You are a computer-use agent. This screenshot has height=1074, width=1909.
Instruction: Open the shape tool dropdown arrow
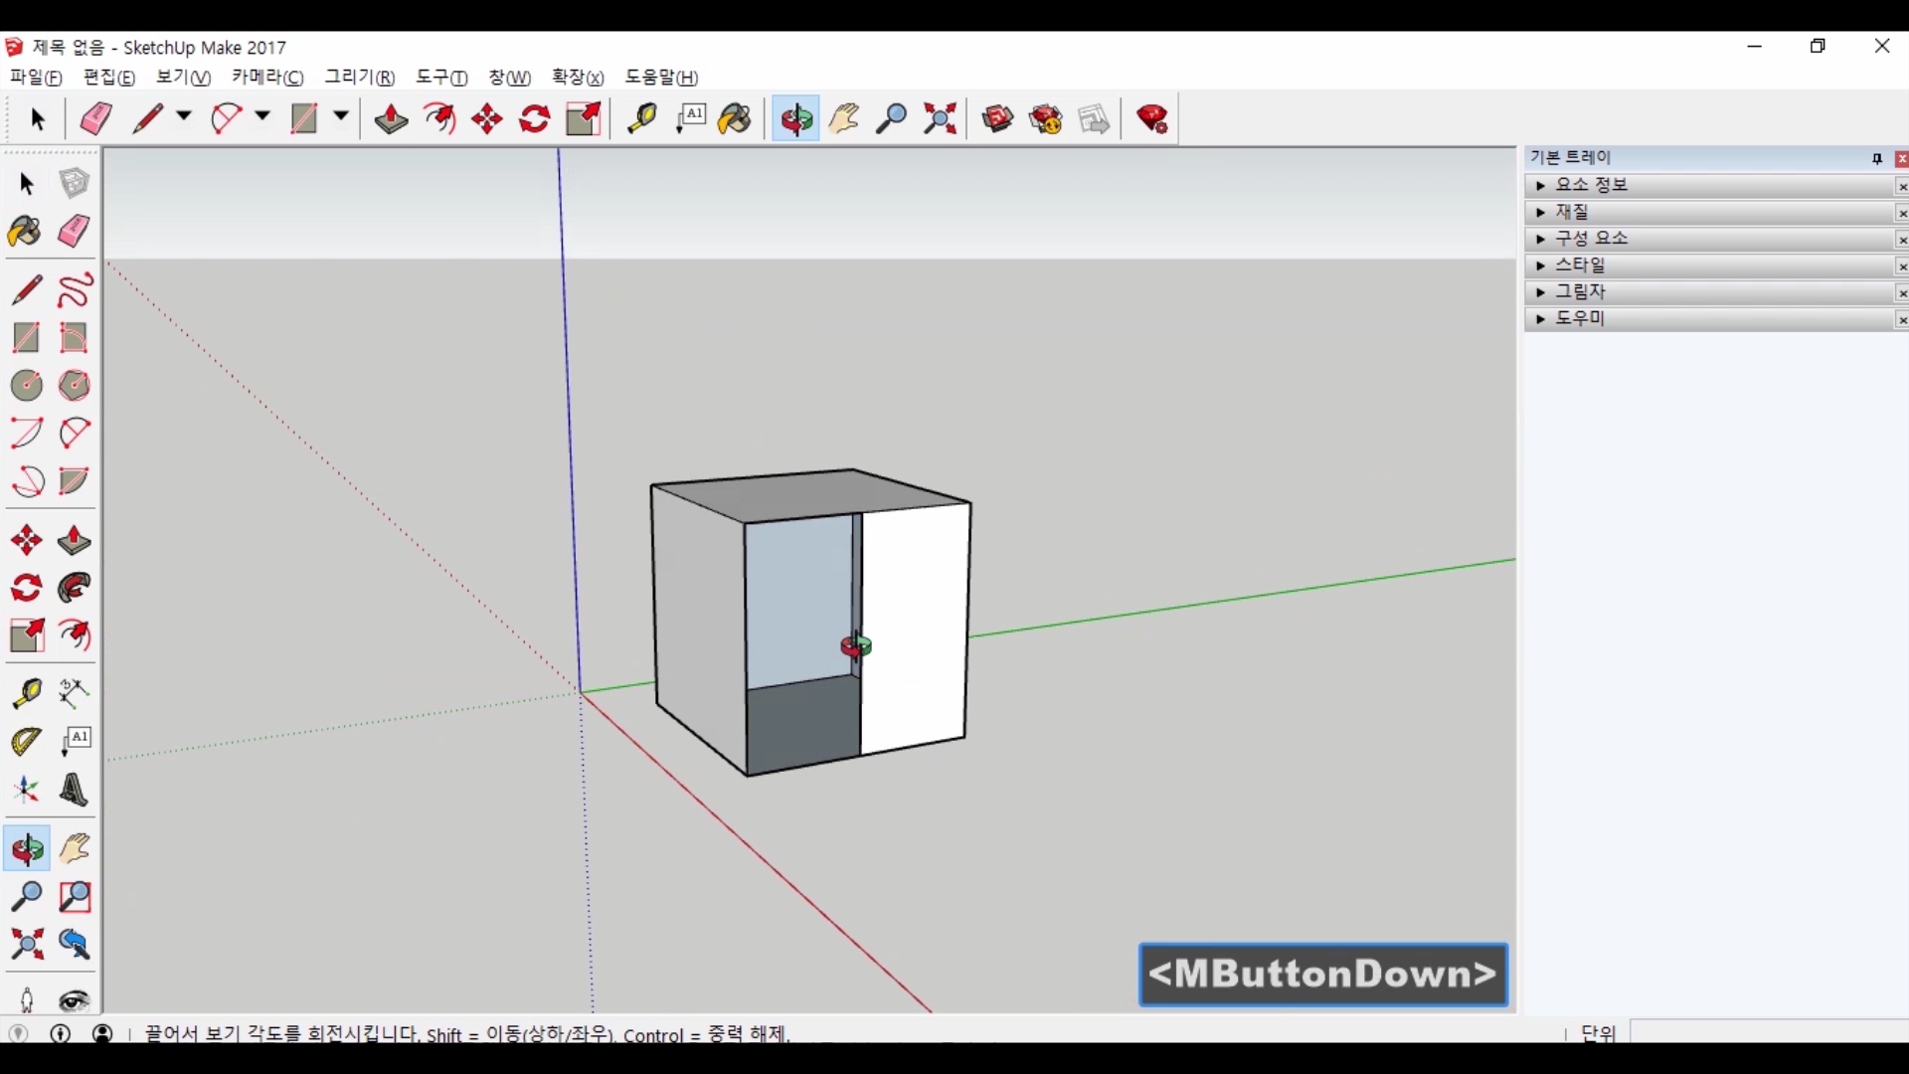(340, 116)
